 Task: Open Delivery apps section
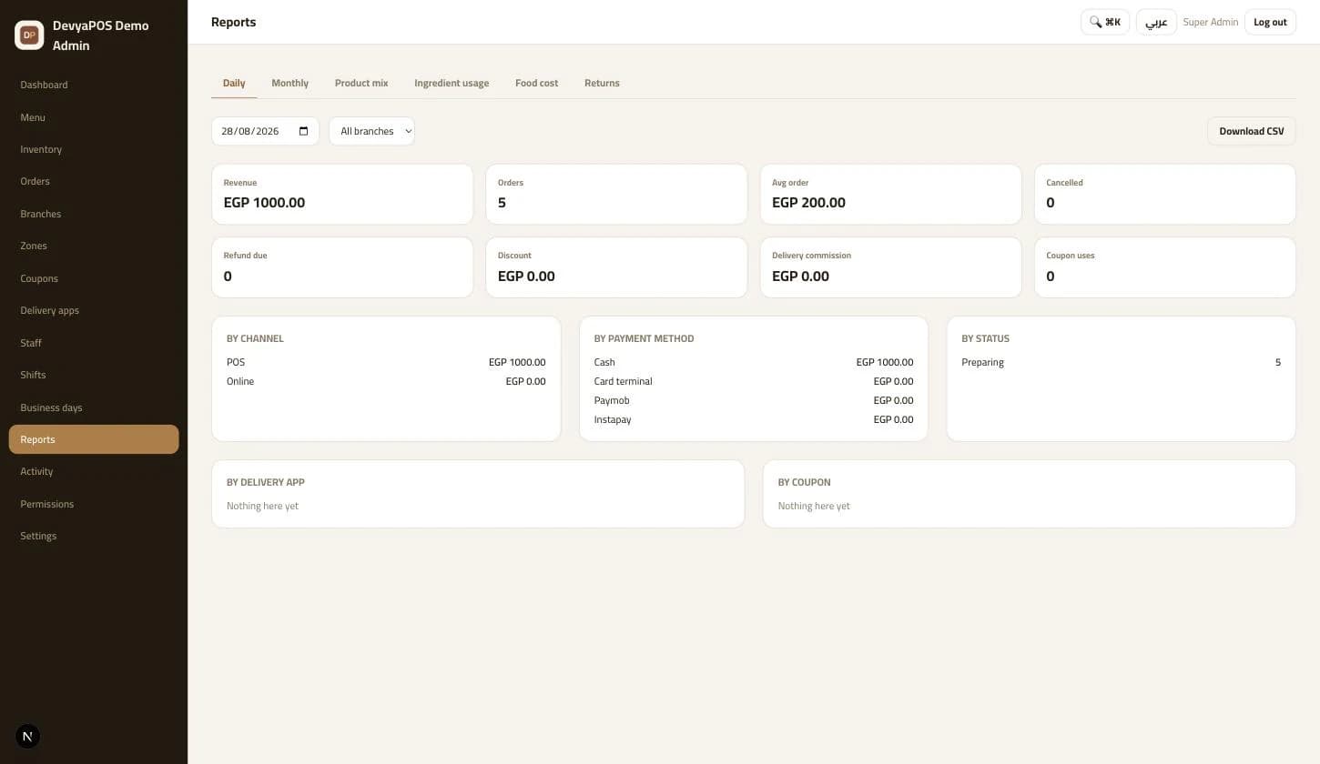(94, 310)
